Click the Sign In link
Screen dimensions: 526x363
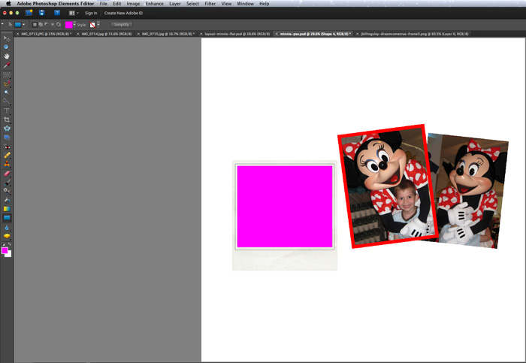[91, 13]
